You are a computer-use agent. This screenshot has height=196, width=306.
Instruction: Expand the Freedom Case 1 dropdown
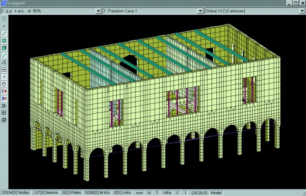point(200,10)
